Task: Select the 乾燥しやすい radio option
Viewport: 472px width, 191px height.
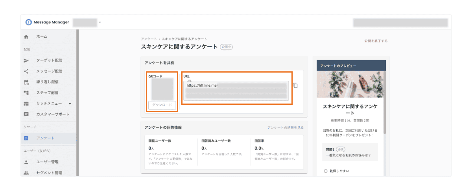Action: pyautogui.click(x=326, y=171)
